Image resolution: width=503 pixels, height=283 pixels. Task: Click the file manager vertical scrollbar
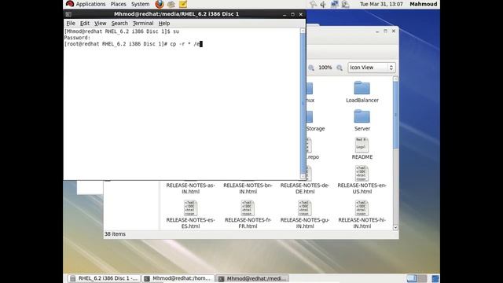click(x=395, y=116)
